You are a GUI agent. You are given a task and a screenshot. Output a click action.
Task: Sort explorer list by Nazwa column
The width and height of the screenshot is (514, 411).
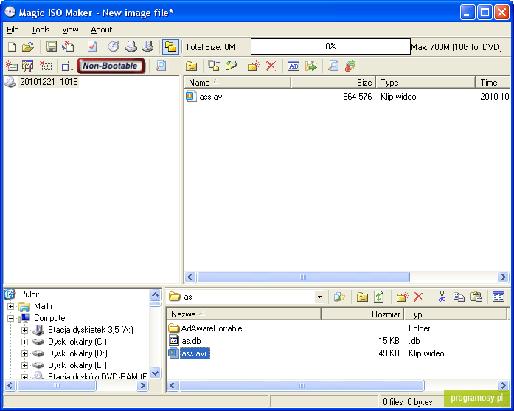(244, 314)
